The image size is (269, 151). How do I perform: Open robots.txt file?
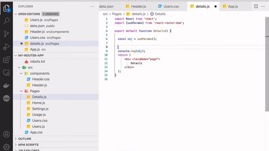[56, 62]
